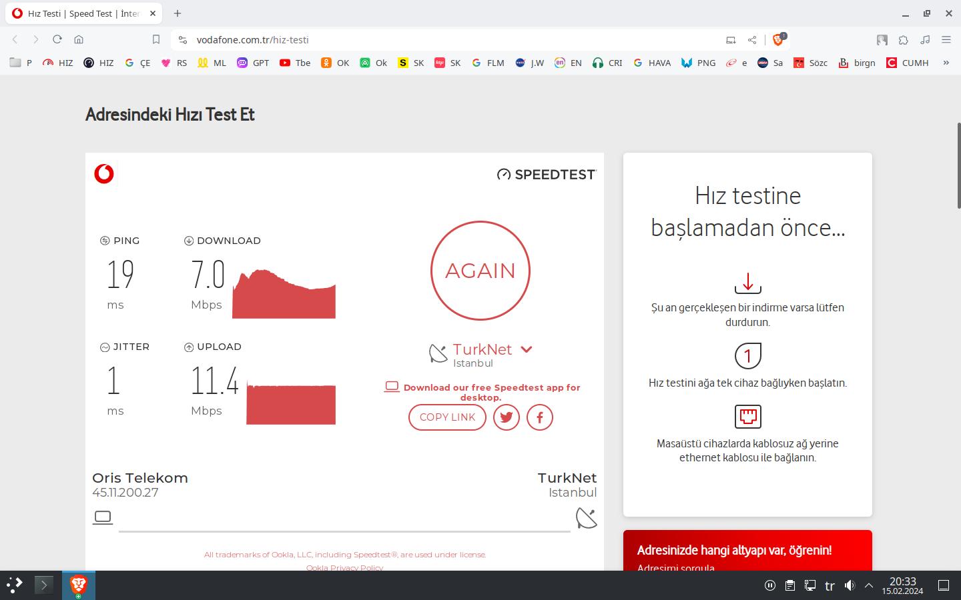Open site settings icon in address bar

point(183,39)
